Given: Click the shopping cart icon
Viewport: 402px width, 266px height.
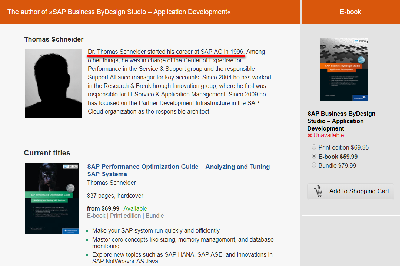Looking at the screenshot, I should click(318, 191).
